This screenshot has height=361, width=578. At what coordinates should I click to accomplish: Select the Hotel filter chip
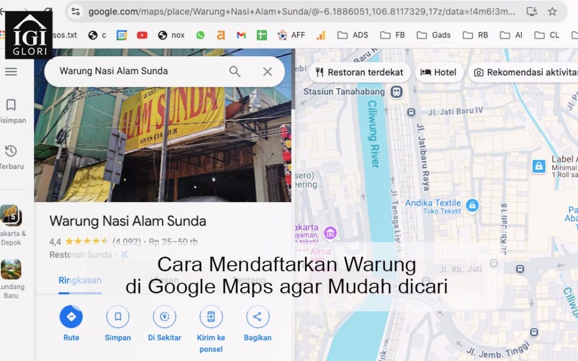point(439,72)
